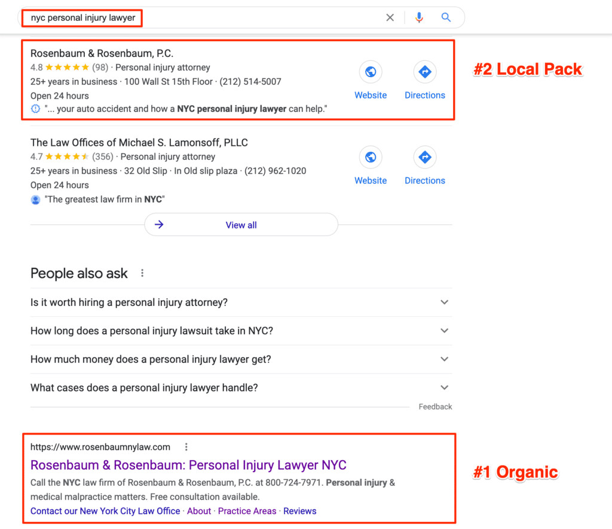Start voice search with microphone icon
Image resolution: width=612 pixels, height=529 pixels.
pyautogui.click(x=419, y=17)
